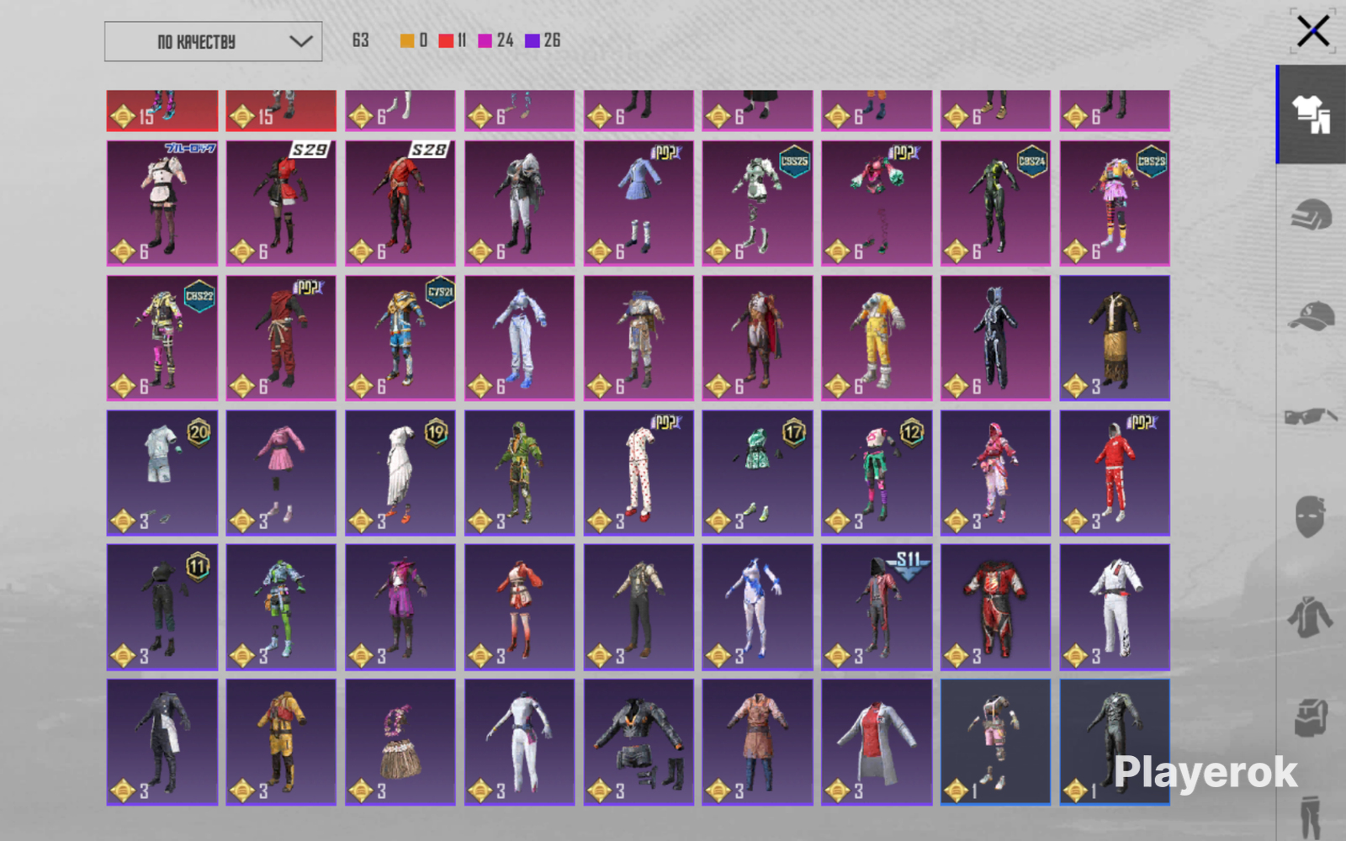Screen dimensions: 1346x841
Task: Select the silver hooded armor outfit
Action: click(x=520, y=203)
